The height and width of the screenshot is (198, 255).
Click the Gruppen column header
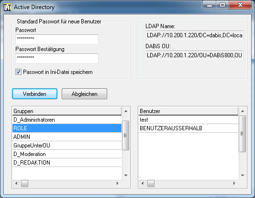[67, 111]
